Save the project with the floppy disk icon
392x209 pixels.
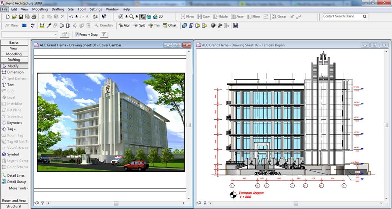point(21,16)
